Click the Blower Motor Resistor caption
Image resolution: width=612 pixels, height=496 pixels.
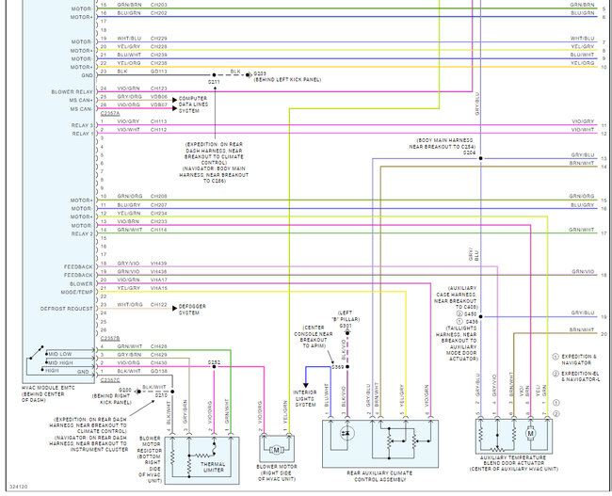(x=150, y=459)
